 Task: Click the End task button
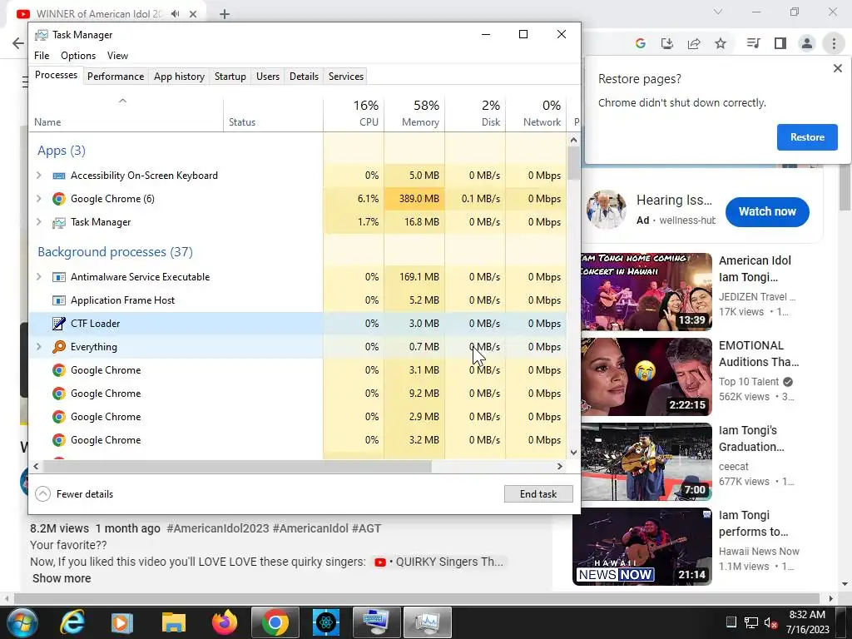pyautogui.click(x=538, y=494)
